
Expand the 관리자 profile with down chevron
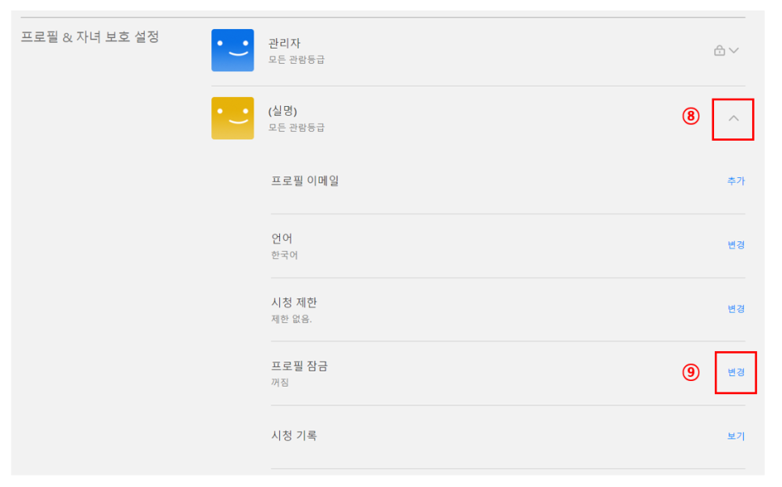(734, 51)
